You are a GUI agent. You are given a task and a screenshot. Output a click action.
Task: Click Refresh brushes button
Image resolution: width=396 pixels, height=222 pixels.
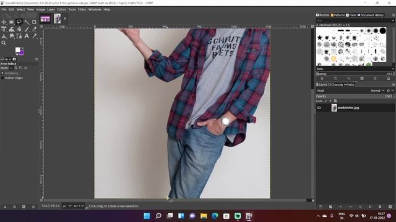pyautogui.click(x=375, y=79)
